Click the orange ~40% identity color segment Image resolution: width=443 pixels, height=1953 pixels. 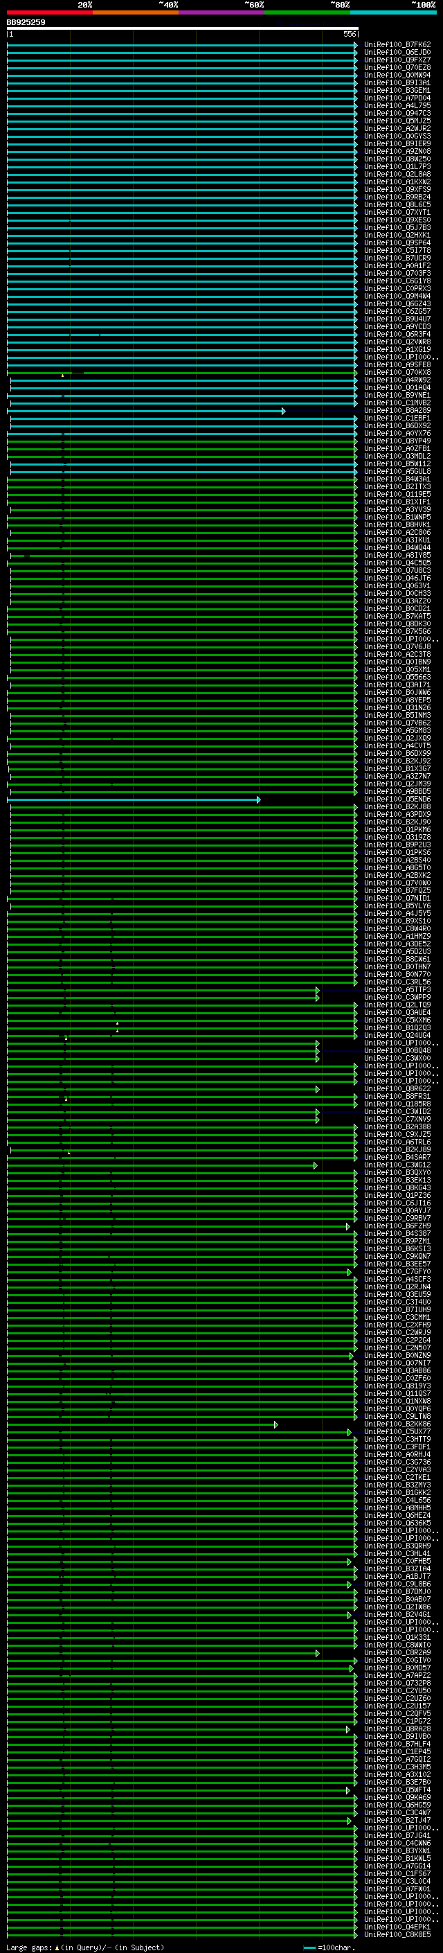[x=136, y=12]
